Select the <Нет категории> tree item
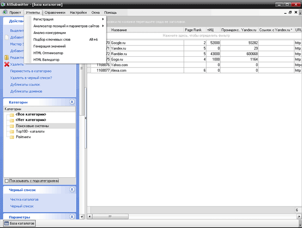Screen dimensions: 302x228 coord(31,120)
